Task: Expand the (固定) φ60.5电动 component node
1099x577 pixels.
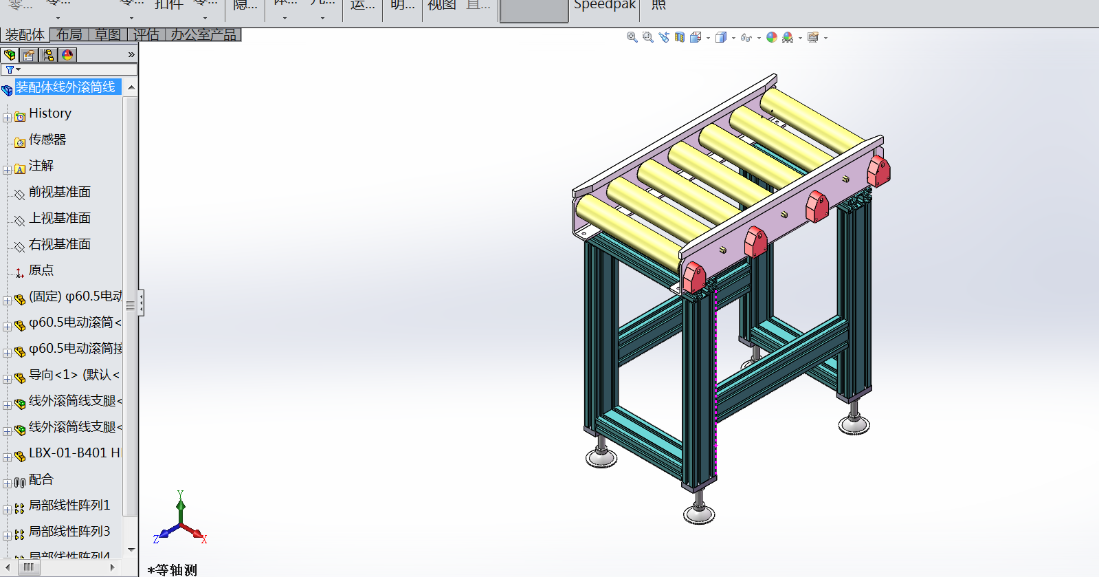Action: [x=7, y=301]
